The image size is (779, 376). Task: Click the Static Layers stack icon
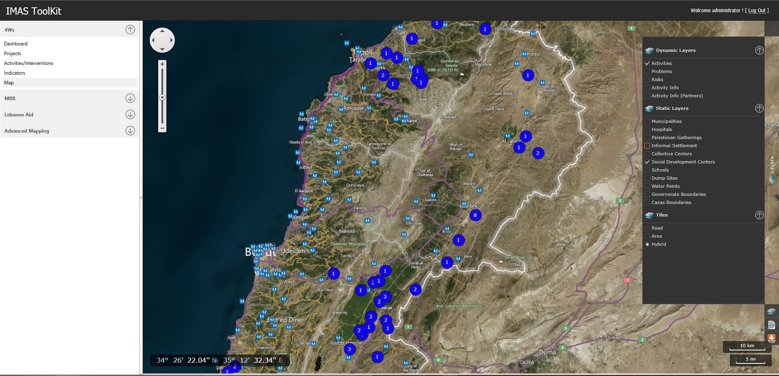tap(651, 108)
